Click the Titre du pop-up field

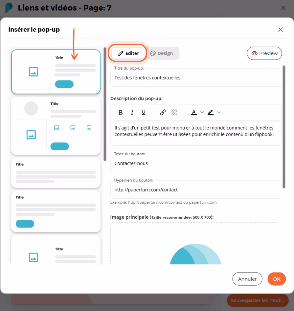point(196,77)
